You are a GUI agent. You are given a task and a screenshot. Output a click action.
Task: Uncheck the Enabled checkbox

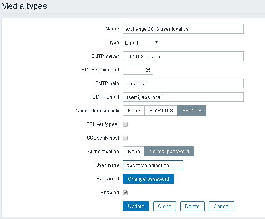tap(125, 193)
